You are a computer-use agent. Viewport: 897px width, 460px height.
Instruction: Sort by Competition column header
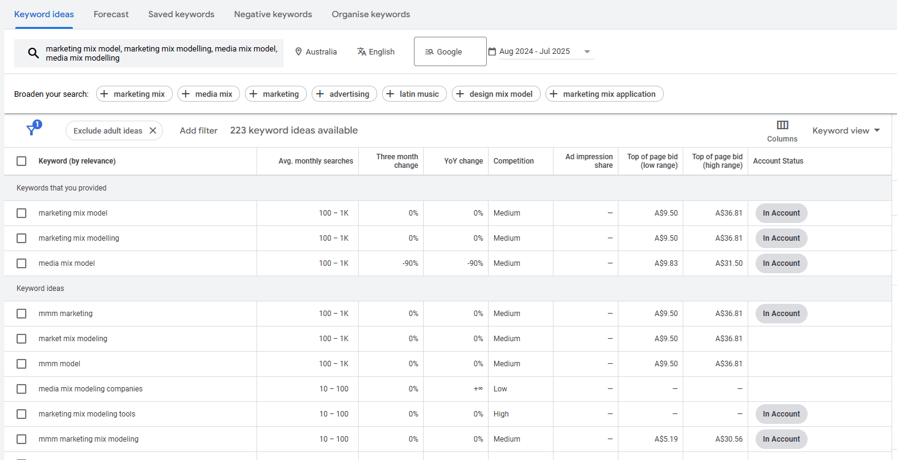[x=514, y=161]
